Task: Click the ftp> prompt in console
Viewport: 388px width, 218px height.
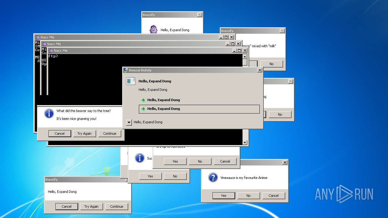Action: [x=53, y=56]
